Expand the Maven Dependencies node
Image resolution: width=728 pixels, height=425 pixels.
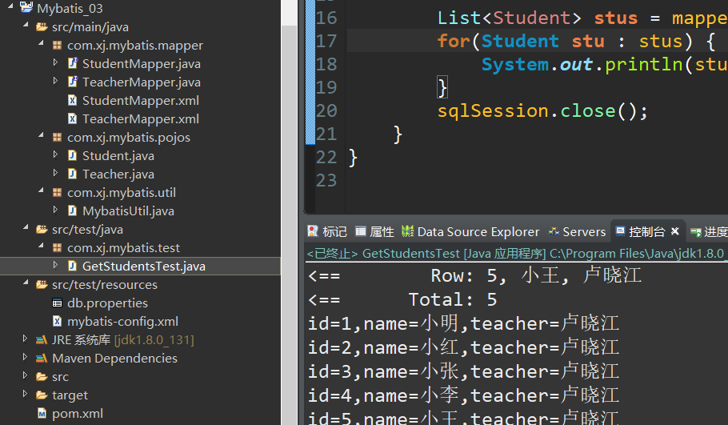[x=26, y=359]
